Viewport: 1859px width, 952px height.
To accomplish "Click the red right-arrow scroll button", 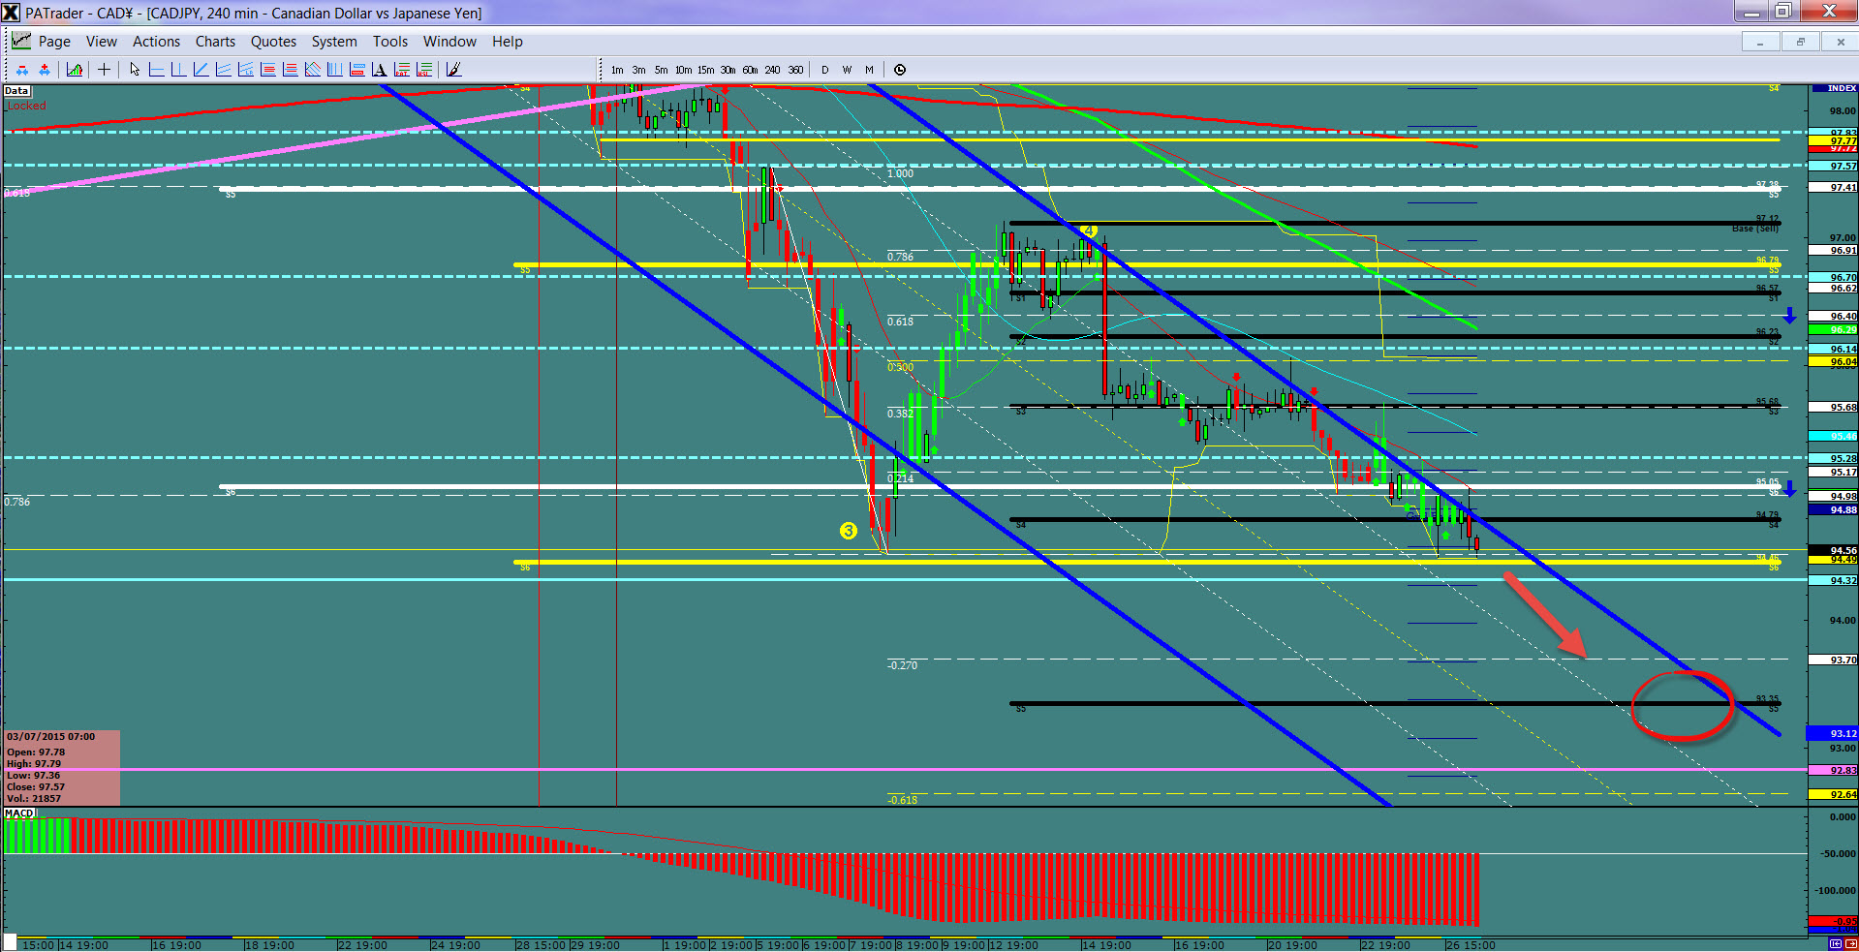I will pyautogui.click(x=1851, y=943).
